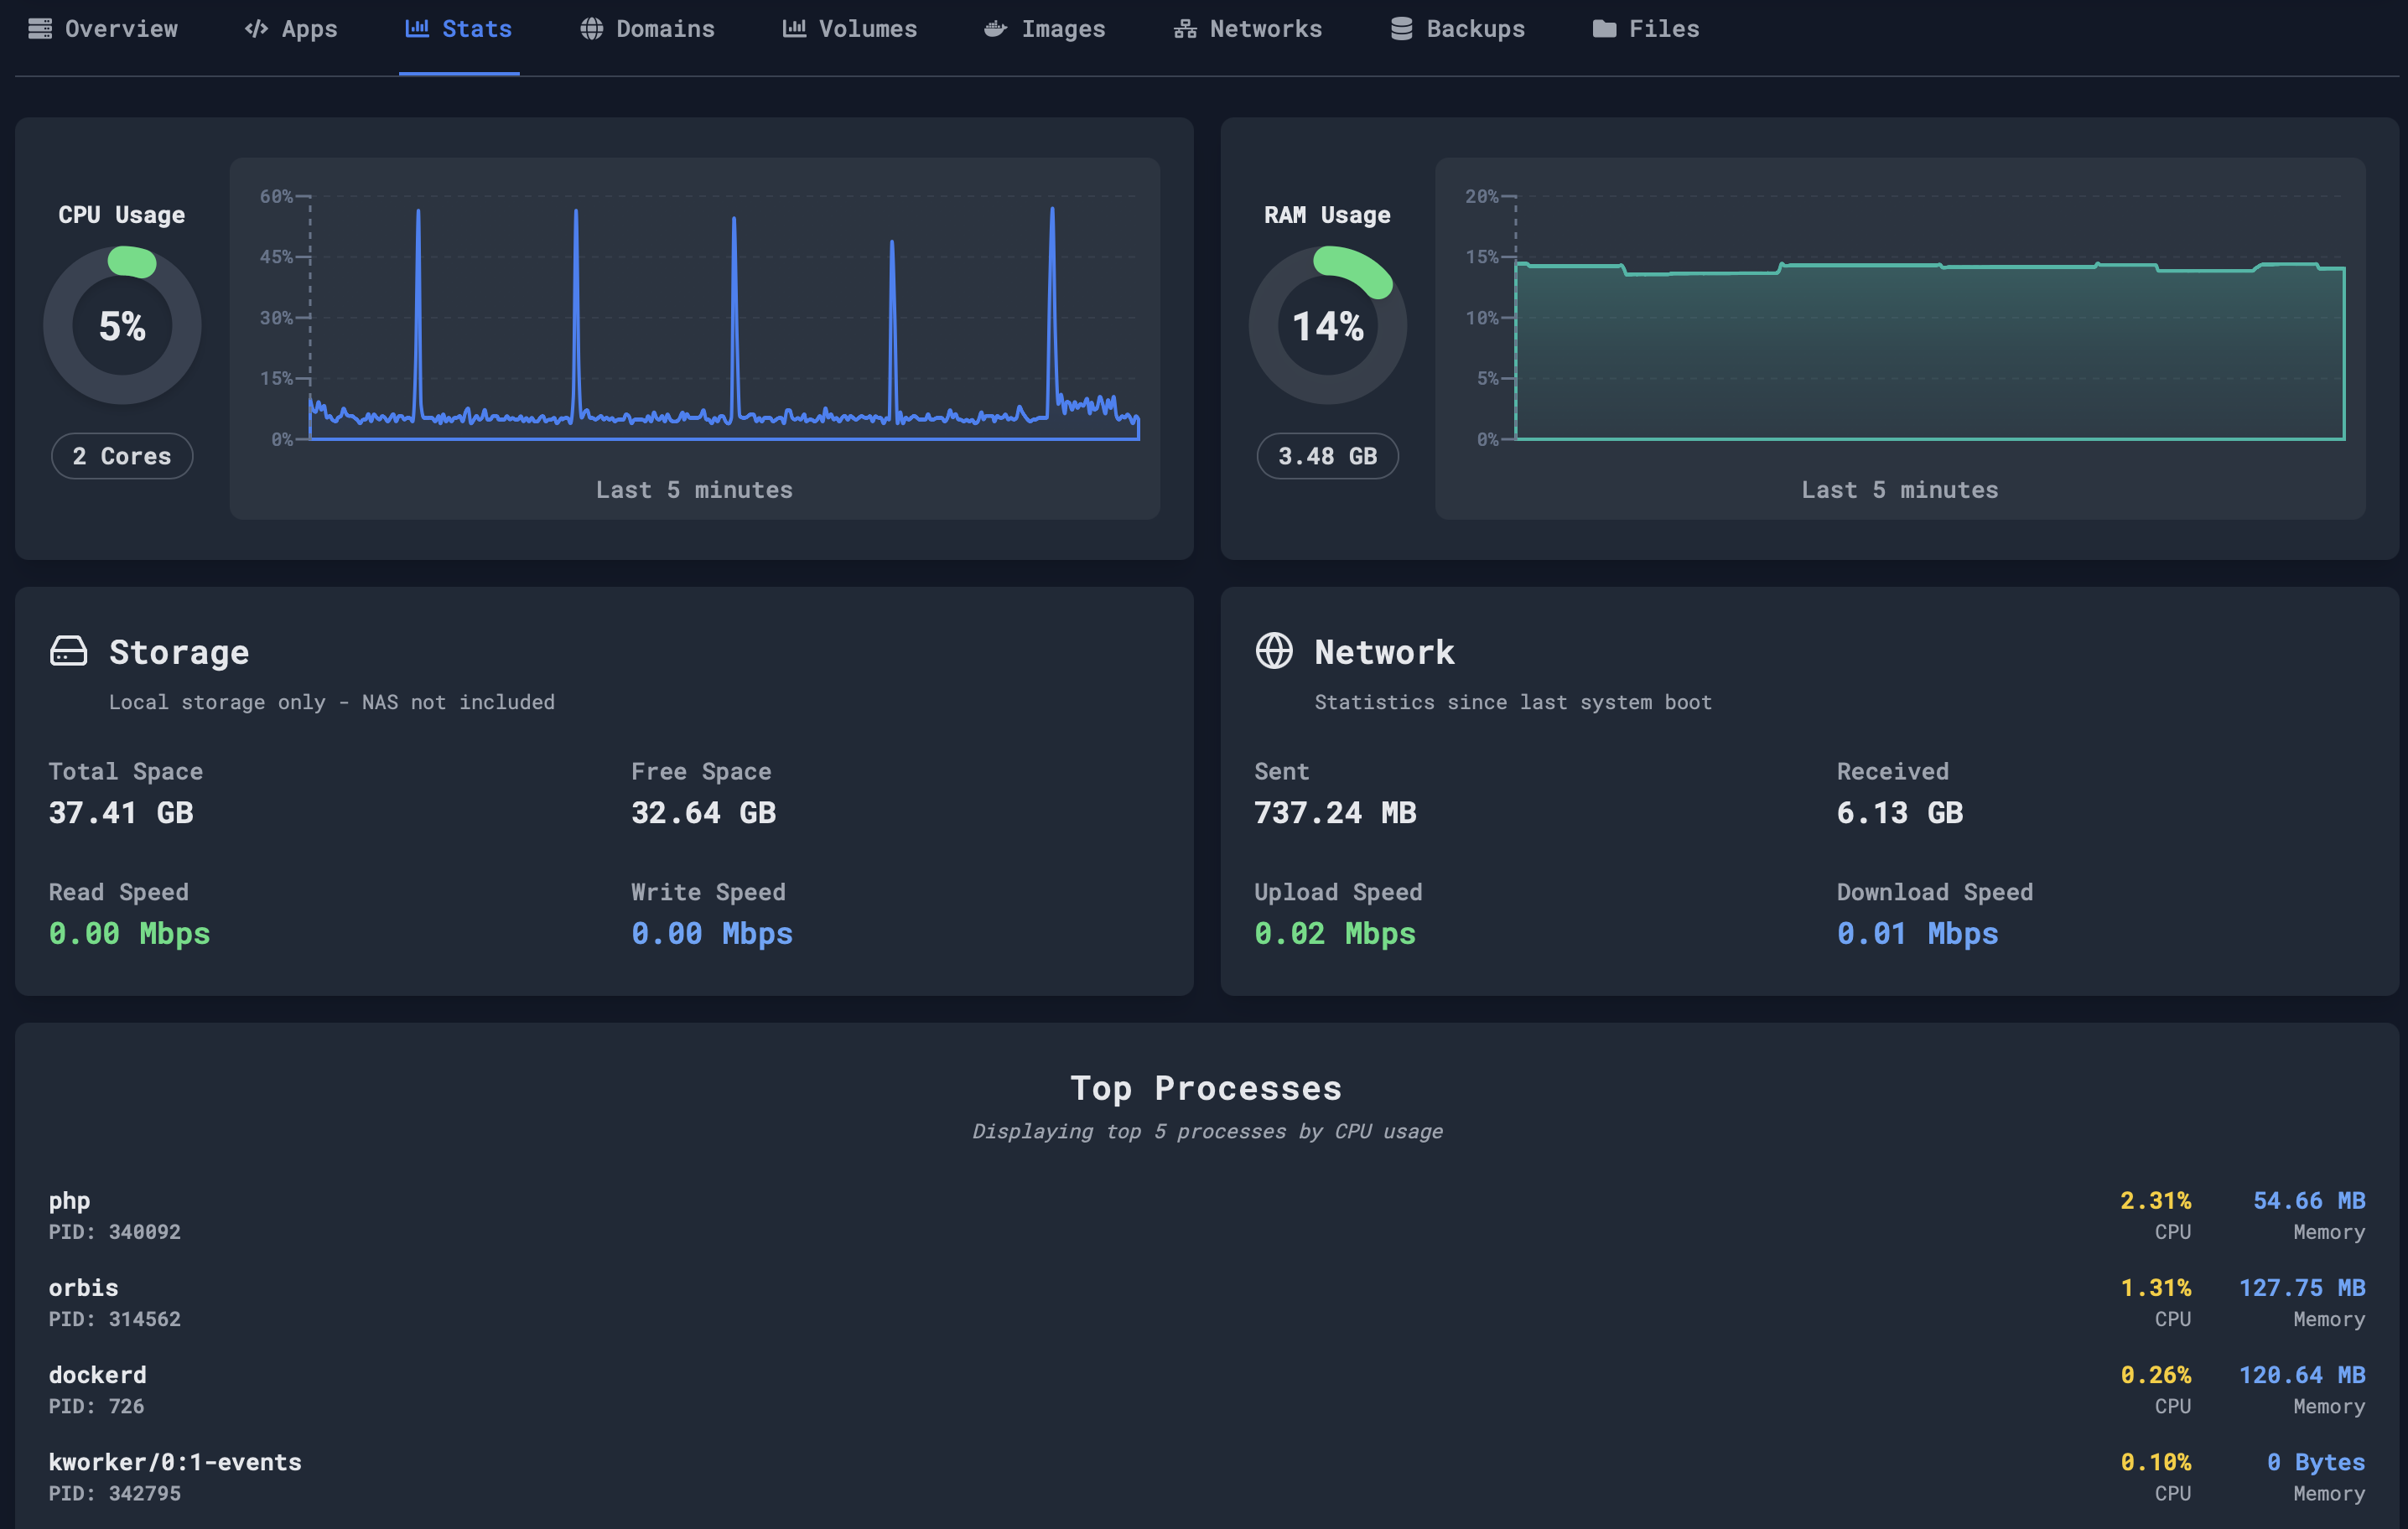
Task: Click the Network heading
Action: tap(1385, 652)
